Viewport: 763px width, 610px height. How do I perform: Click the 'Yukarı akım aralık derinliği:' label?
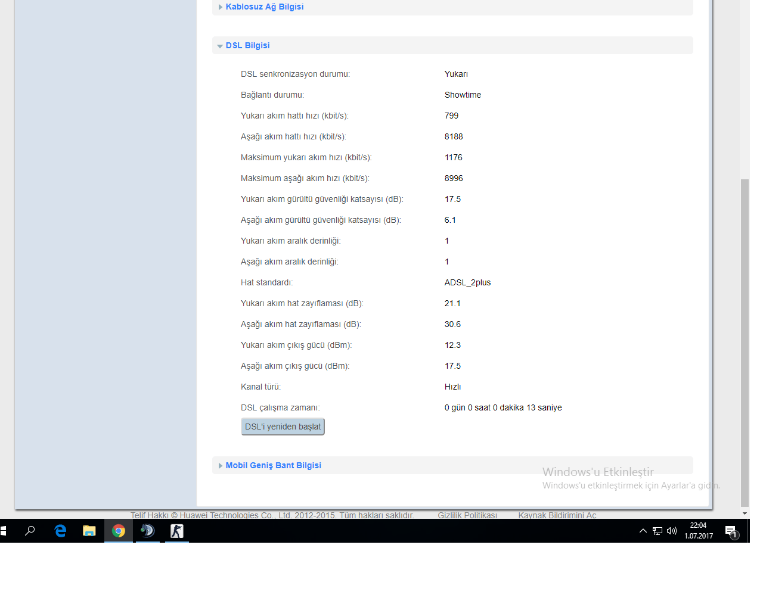click(x=291, y=241)
